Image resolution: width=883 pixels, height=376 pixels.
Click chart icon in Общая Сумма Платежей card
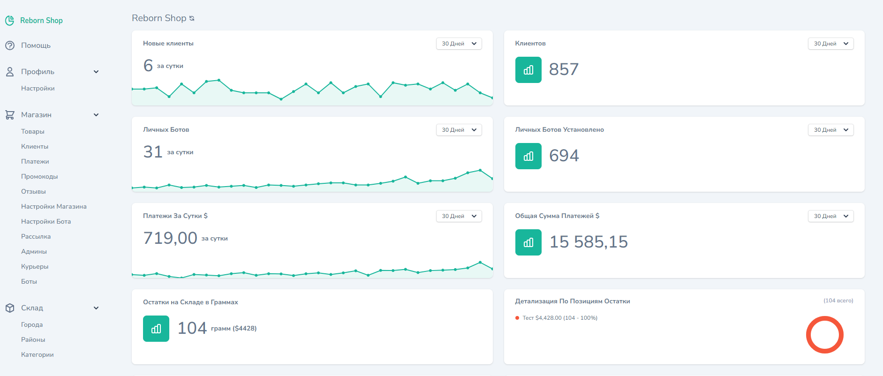coord(528,242)
